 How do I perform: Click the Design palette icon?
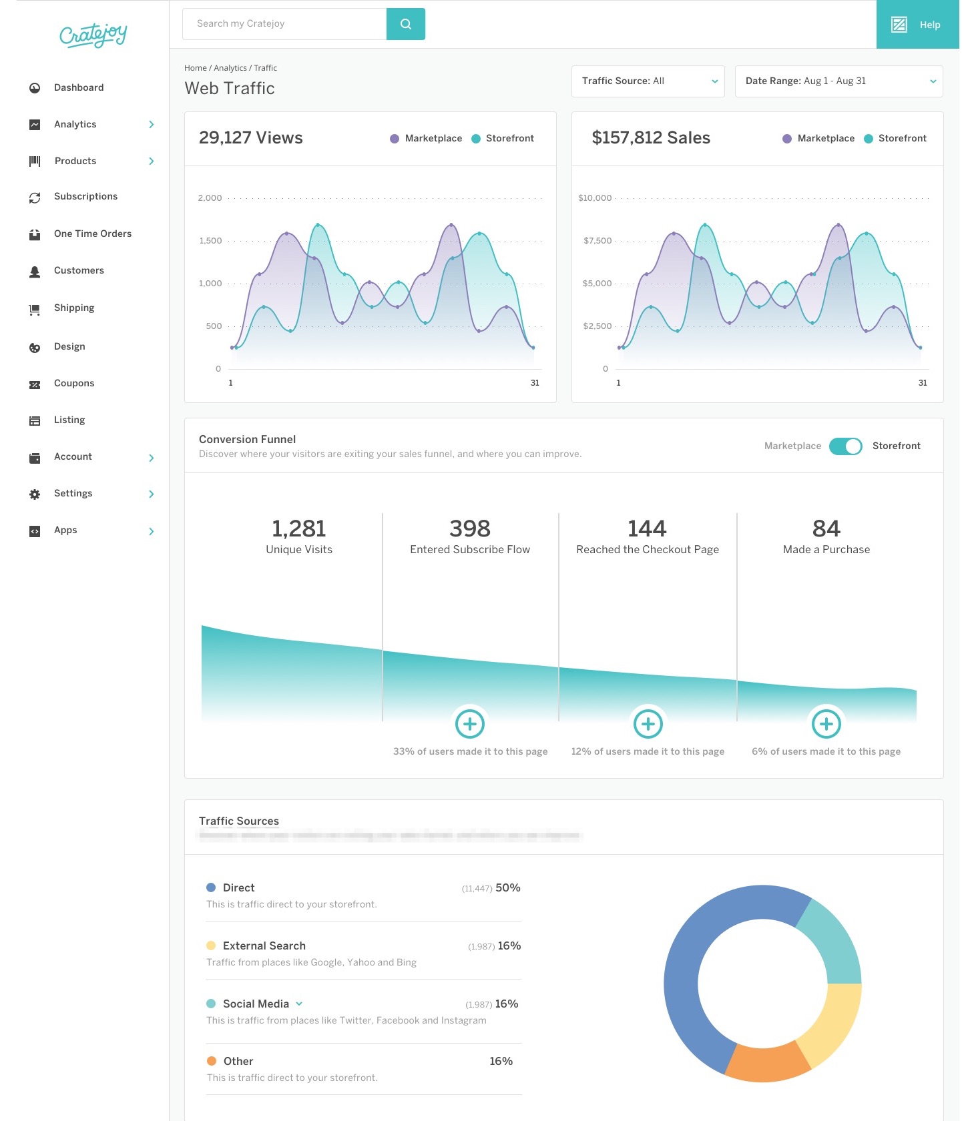(x=35, y=348)
